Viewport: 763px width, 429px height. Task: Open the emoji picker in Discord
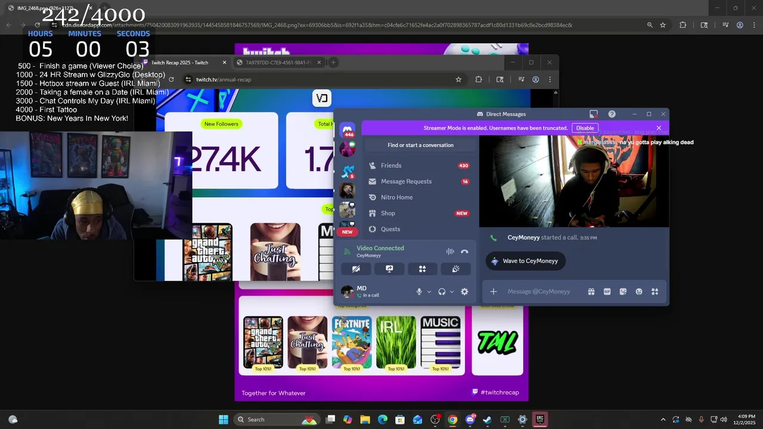639,291
